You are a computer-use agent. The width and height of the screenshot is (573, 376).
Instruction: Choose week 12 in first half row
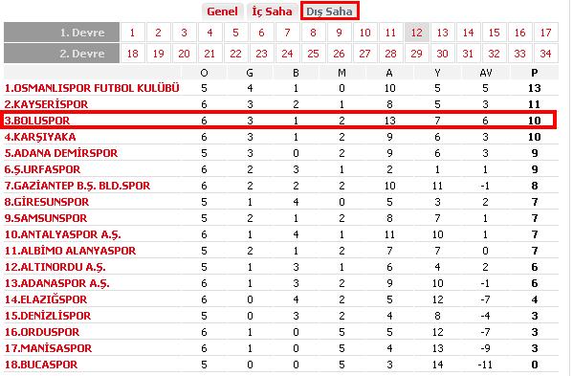coord(416,33)
